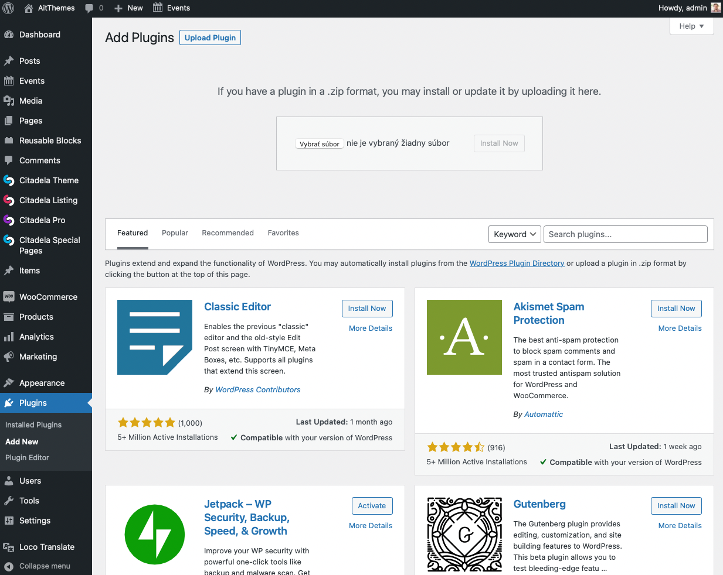Open the Automattic author link
Viewport: 723px width, 575px height.
pos(544,415)
